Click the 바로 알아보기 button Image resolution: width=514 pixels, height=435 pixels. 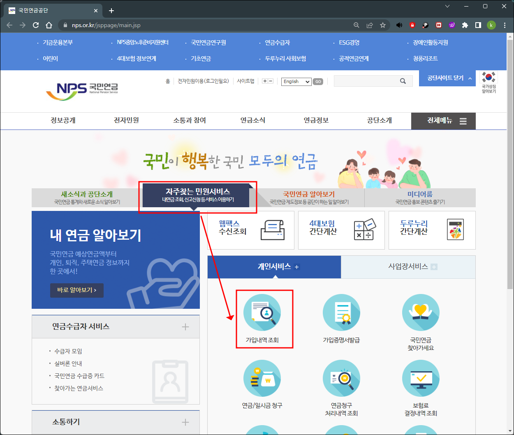(x=76, y=290)
